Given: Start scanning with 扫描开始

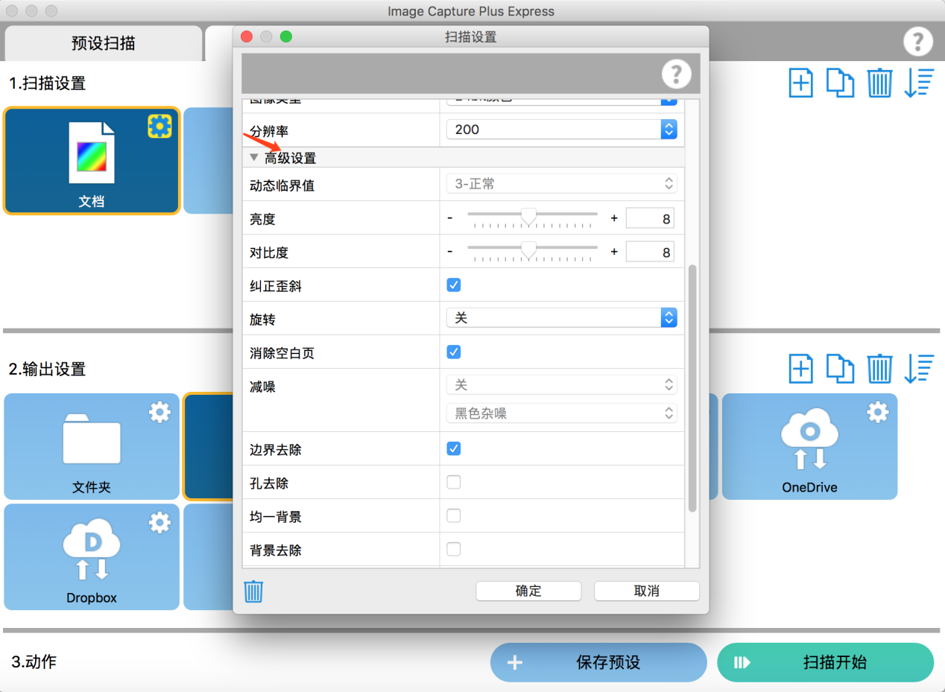Looking at the screenshot, I should click(x=826, y=663).
